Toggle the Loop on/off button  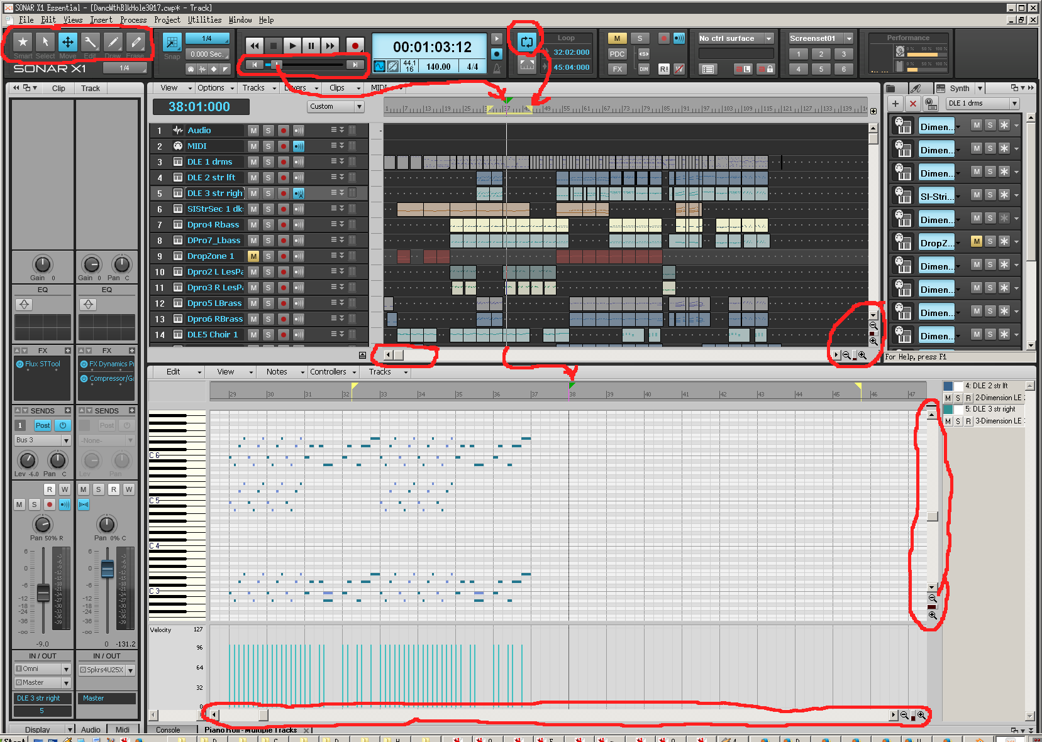[527, 42]
